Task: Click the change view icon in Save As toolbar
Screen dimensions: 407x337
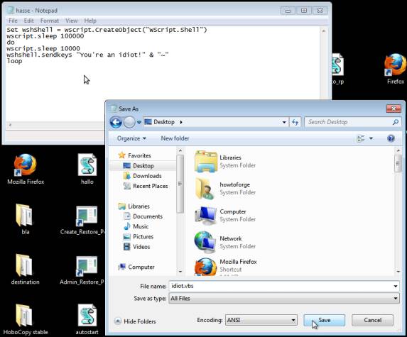Action: click(x=361, y=138)
